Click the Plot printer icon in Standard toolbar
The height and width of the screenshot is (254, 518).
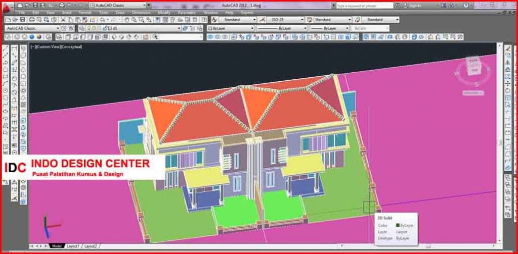coord(32,20)
